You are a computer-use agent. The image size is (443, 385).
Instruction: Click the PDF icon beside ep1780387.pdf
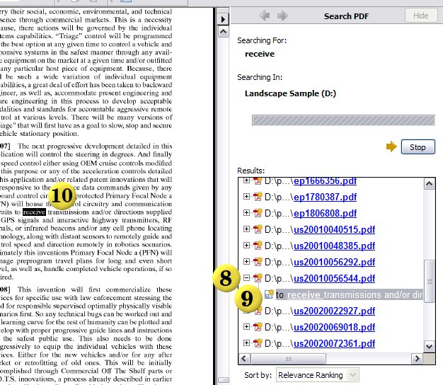pos(258,196)
